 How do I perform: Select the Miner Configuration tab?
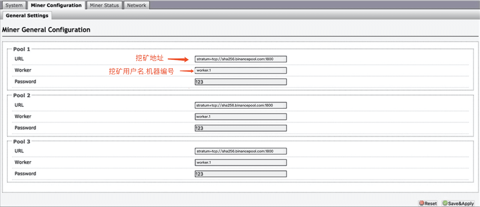(x=56, y=5)
